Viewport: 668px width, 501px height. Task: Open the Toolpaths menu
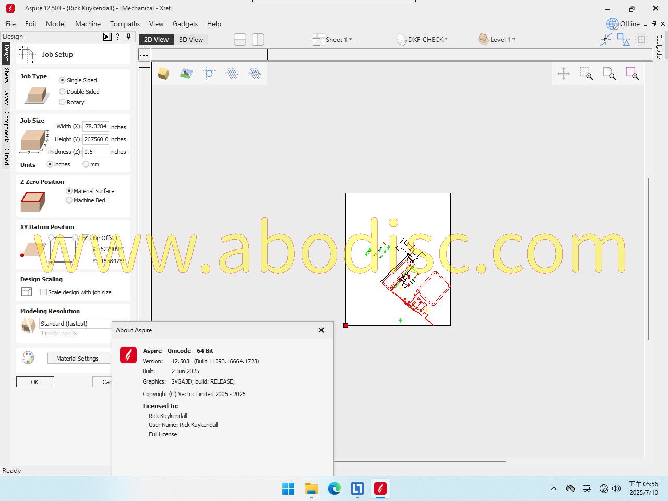(x=125, y=24)
